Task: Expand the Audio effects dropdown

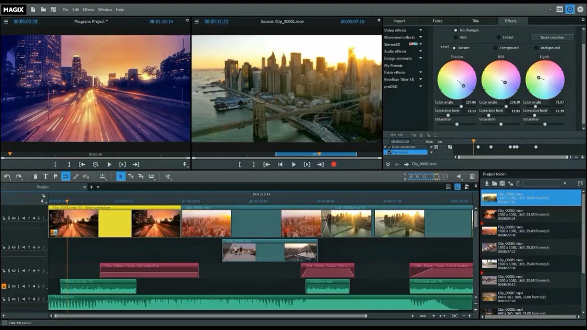Action: (421, 51)
